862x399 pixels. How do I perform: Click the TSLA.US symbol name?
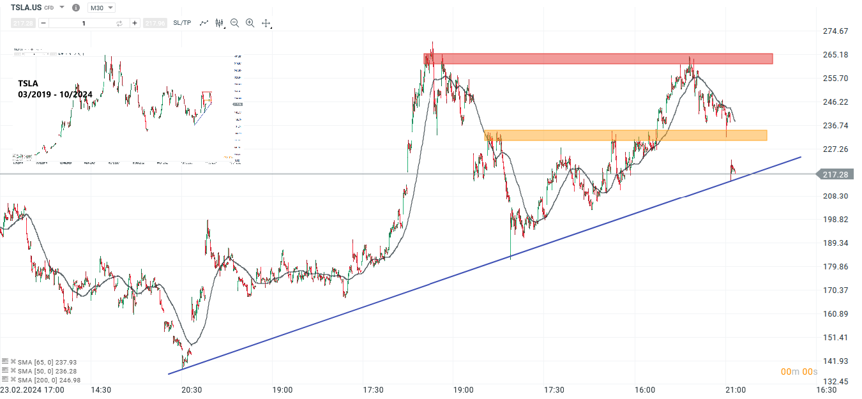click(x=27, y=8)
